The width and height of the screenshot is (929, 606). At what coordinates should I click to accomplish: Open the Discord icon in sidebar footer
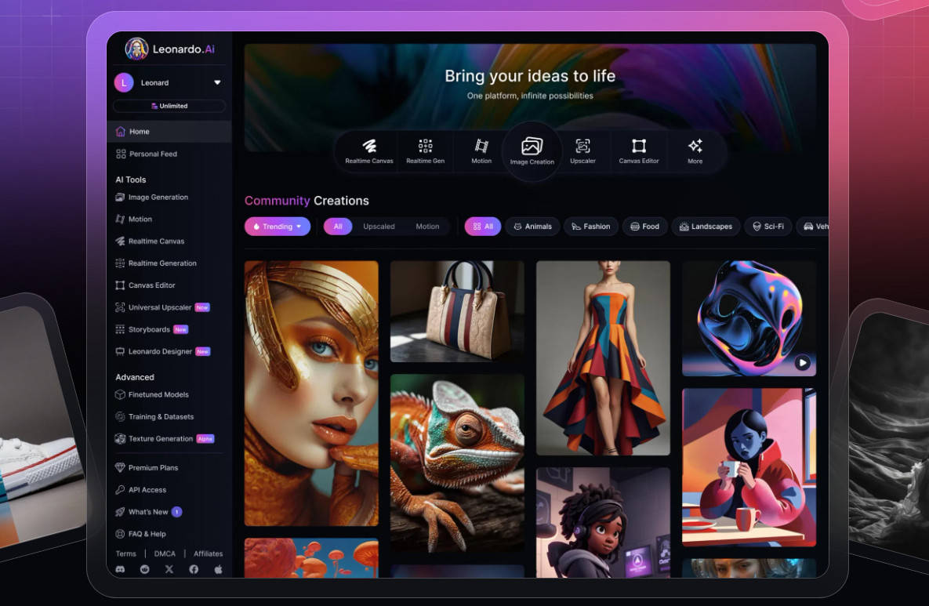click(x=120, y=569)
